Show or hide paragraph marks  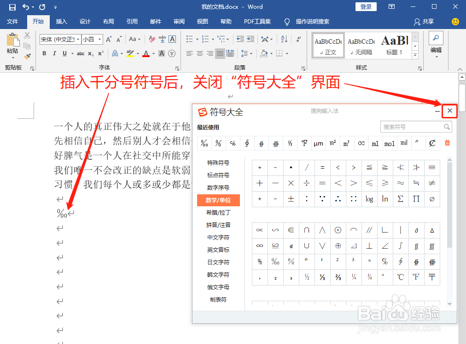[298, 39]
